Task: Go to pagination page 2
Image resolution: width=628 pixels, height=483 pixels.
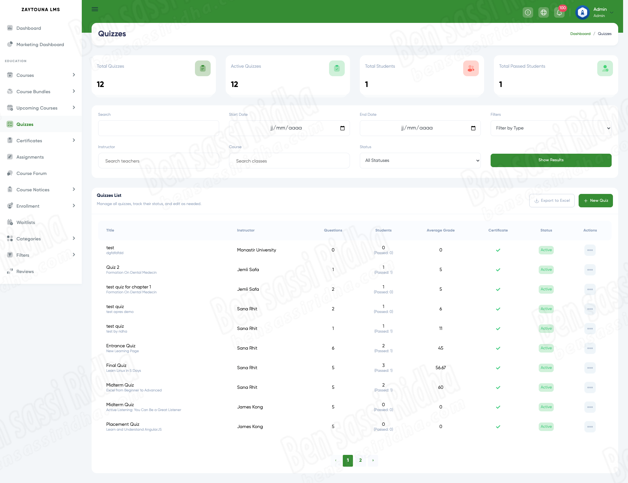Action: click(360, 460)
